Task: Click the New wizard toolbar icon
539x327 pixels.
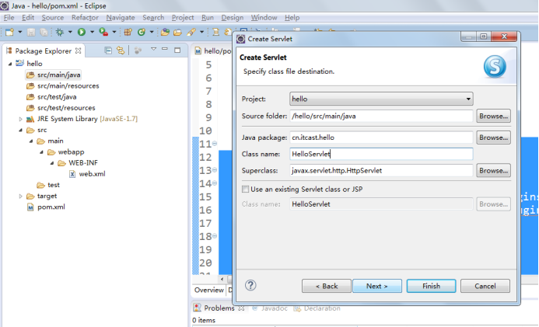Action: 9,32
